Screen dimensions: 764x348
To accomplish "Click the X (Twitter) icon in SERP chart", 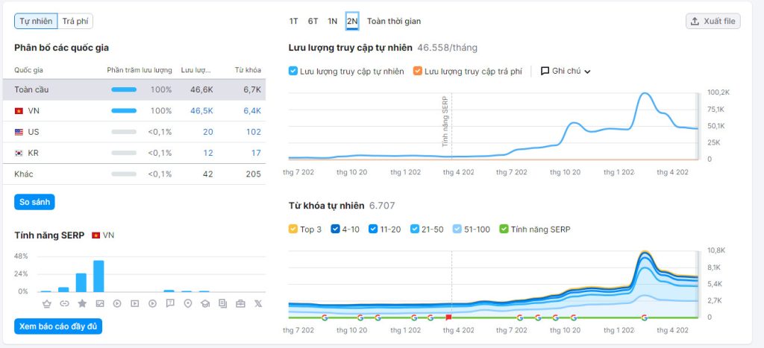I will coord(258,303).
